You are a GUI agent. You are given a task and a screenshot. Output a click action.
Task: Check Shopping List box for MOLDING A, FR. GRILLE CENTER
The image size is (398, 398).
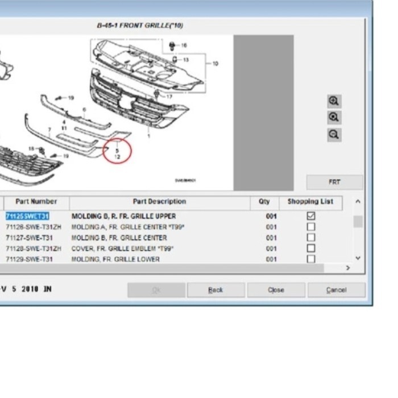click(x=311, y=227)
